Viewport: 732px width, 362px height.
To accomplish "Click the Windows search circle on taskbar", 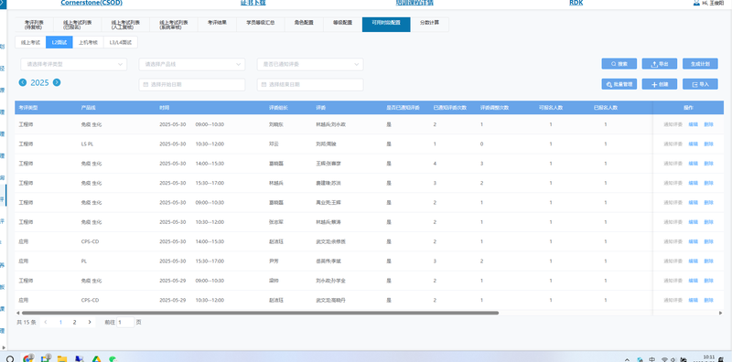I will [10, 358].
